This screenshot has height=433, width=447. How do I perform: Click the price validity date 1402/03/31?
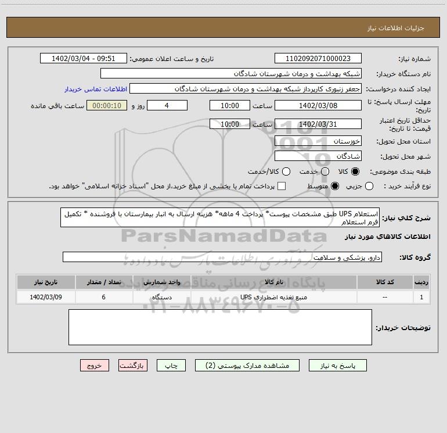[x=318, y=124]
